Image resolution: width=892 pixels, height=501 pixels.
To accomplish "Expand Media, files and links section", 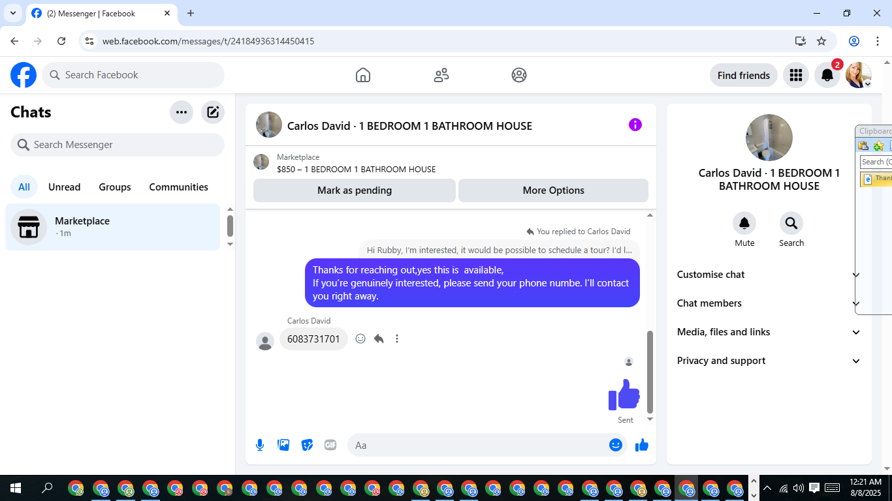I will [769, 332].
